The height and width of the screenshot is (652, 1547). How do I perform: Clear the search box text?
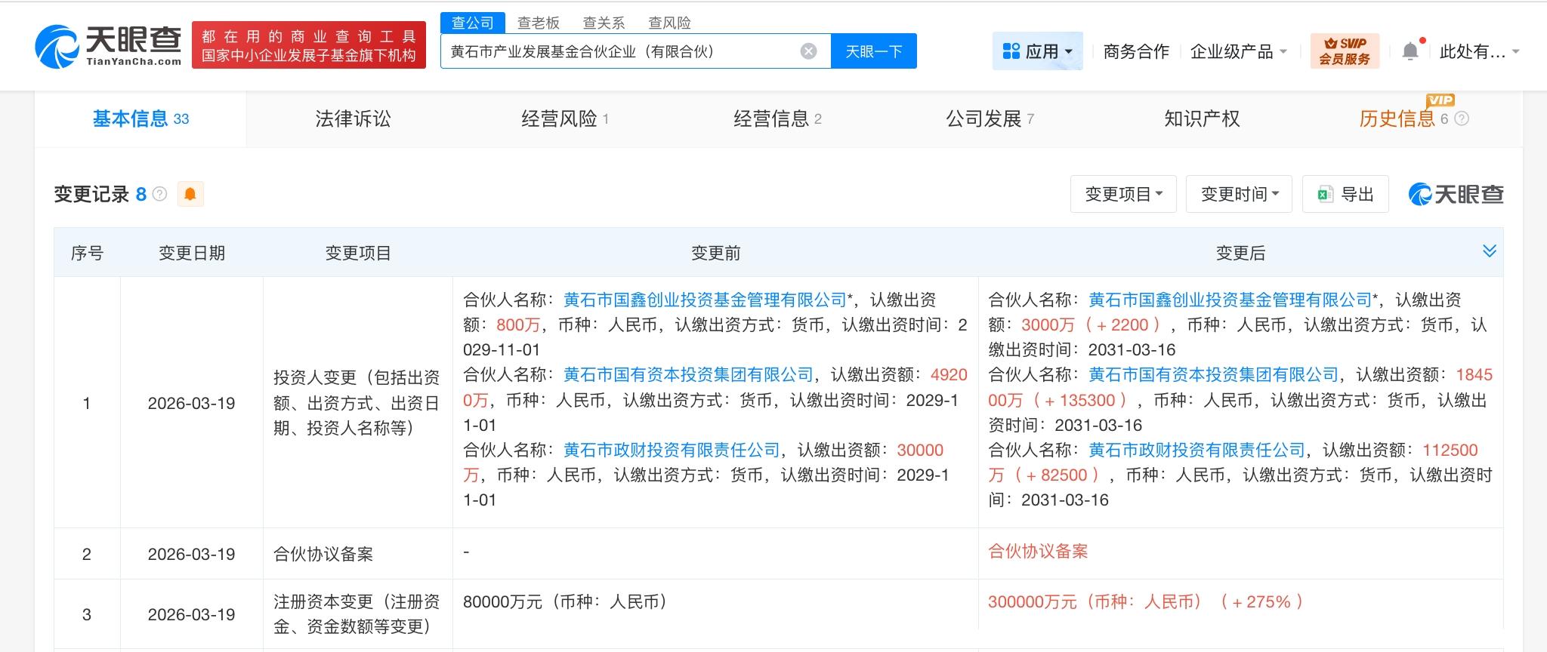tap(808, 51)
